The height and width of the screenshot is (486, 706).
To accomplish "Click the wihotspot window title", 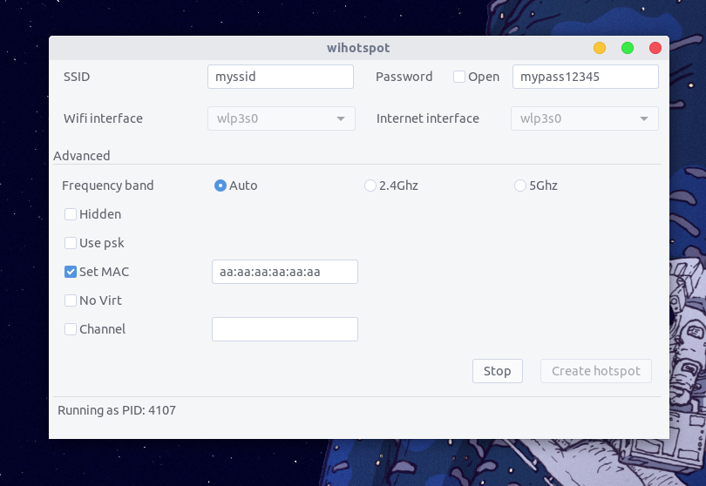I will (x=358, y=48).
